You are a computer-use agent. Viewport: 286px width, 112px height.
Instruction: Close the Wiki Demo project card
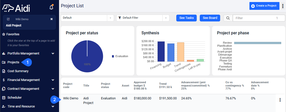(51, 19)
